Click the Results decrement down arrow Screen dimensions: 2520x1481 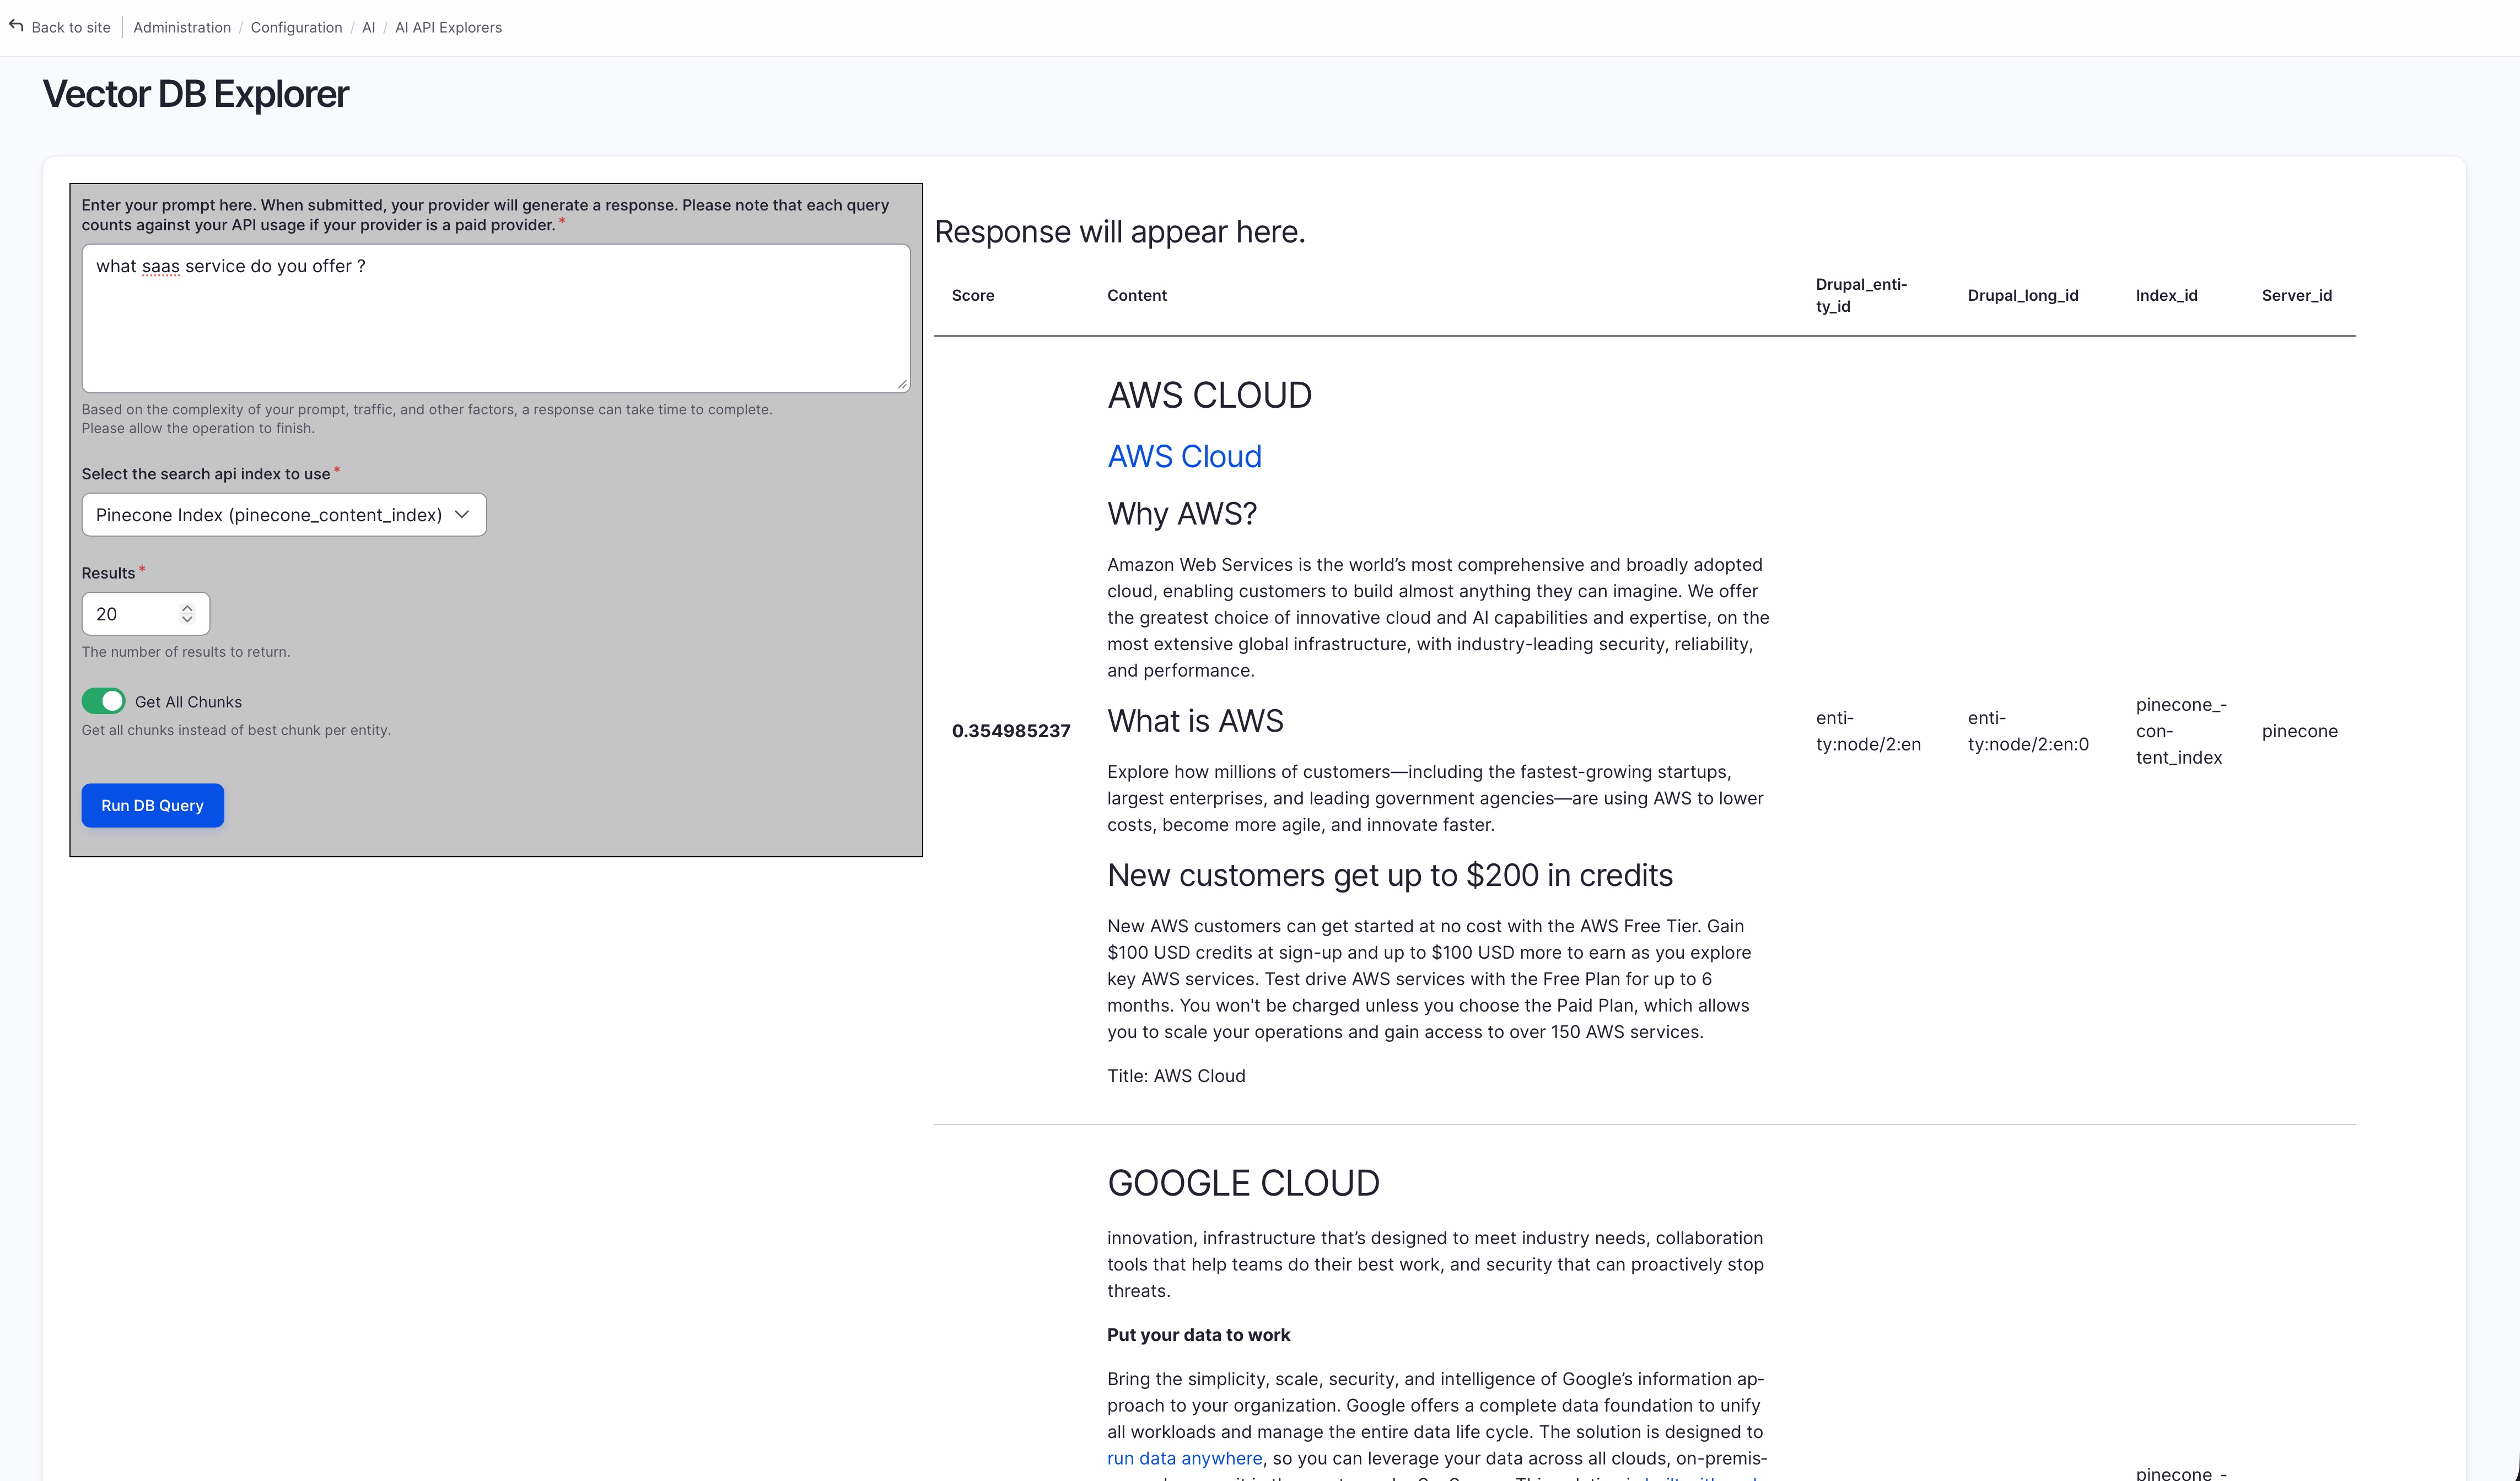[x=187, y=620]
